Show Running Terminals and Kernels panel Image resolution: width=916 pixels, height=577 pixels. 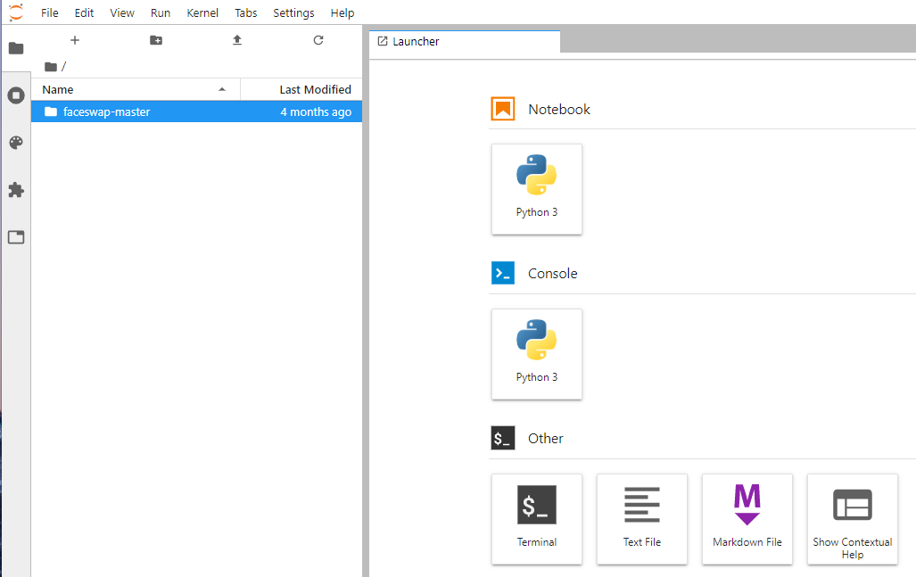point(15,95)
